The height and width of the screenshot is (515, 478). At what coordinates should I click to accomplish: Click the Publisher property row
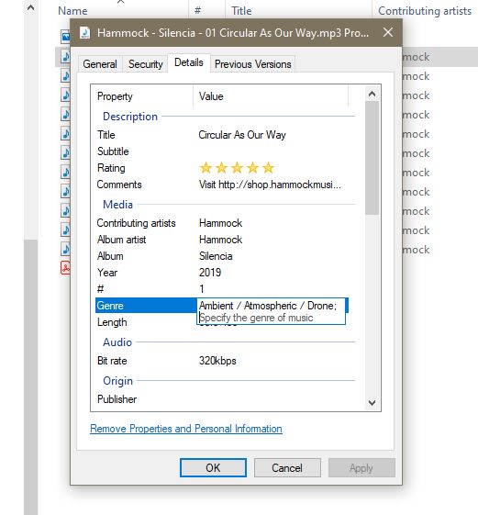223,399
